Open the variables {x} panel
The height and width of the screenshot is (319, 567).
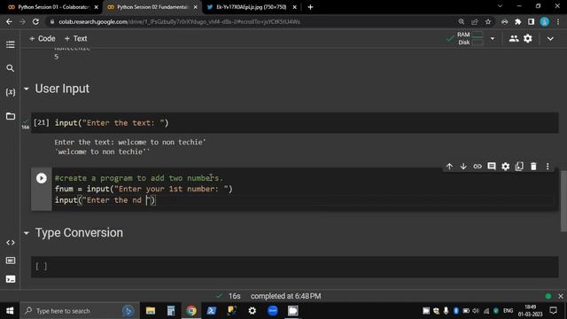tap(10, 92)
